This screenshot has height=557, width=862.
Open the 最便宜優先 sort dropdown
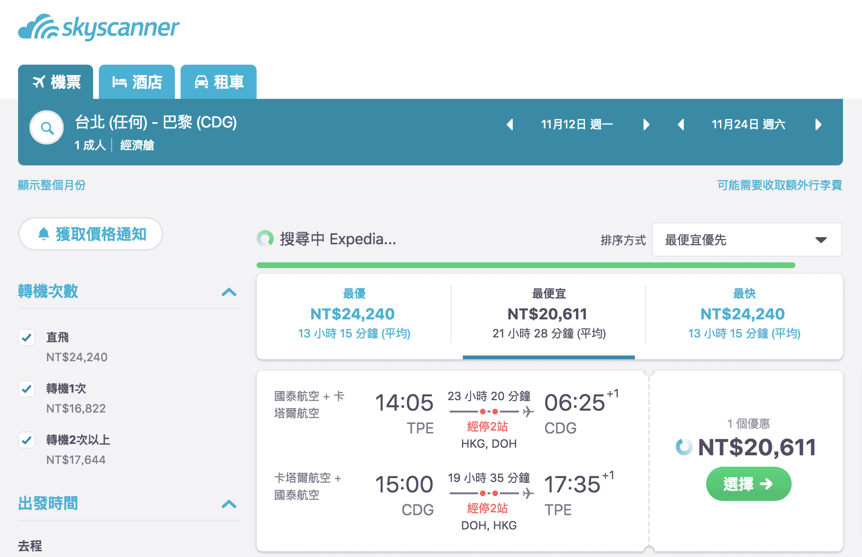coord(747,240)
